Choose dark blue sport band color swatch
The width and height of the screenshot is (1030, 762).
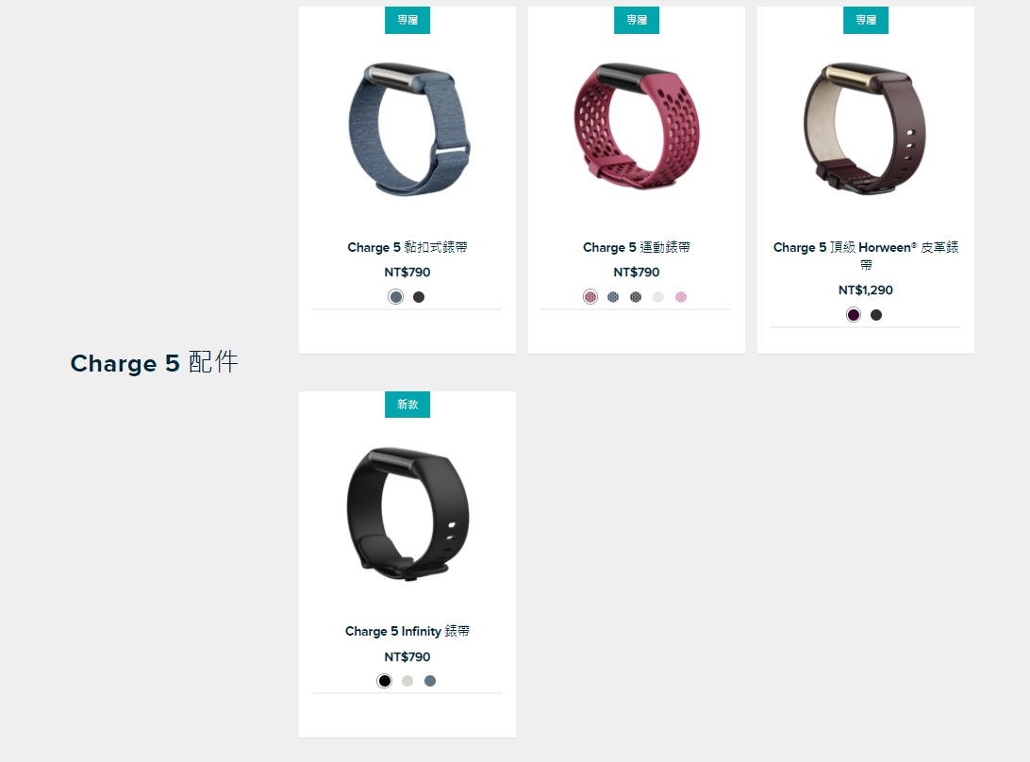613,297
